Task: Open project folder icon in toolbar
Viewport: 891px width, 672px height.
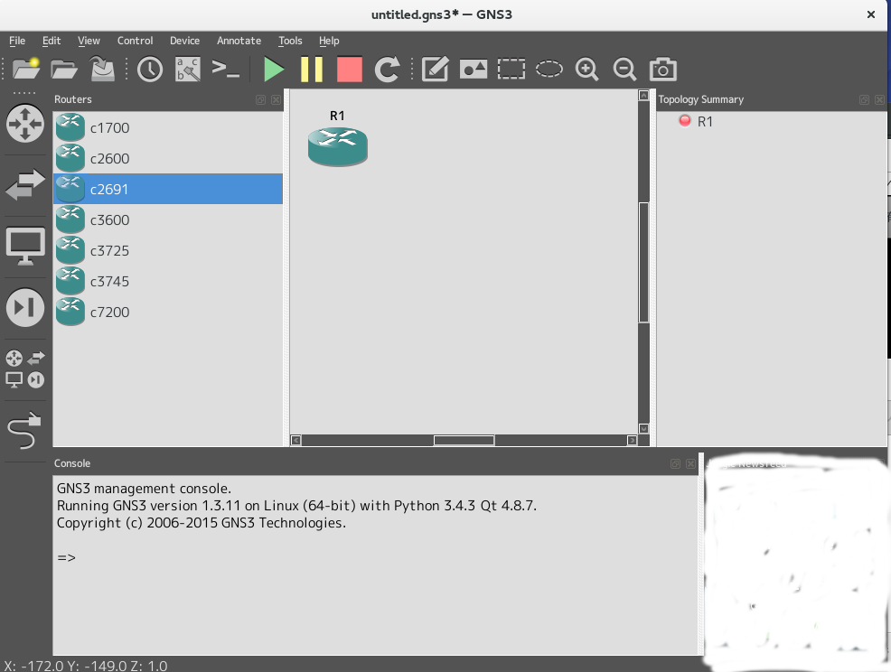Action: point(63,70)
